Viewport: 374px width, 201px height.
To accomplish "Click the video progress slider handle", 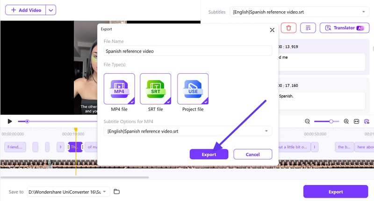I will 27,121.
